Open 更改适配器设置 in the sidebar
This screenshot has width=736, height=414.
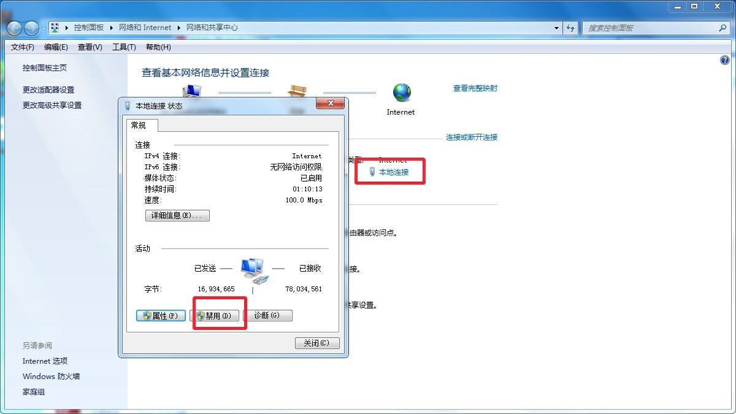click(48, 90)
